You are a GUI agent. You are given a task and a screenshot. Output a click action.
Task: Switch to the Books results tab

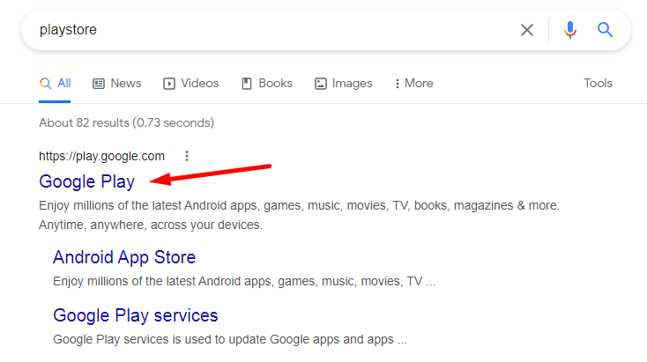coord(267,84)
